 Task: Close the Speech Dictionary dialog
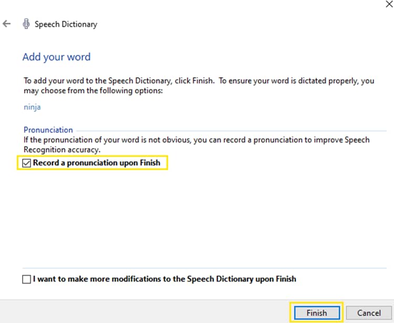tap(389, 4)
